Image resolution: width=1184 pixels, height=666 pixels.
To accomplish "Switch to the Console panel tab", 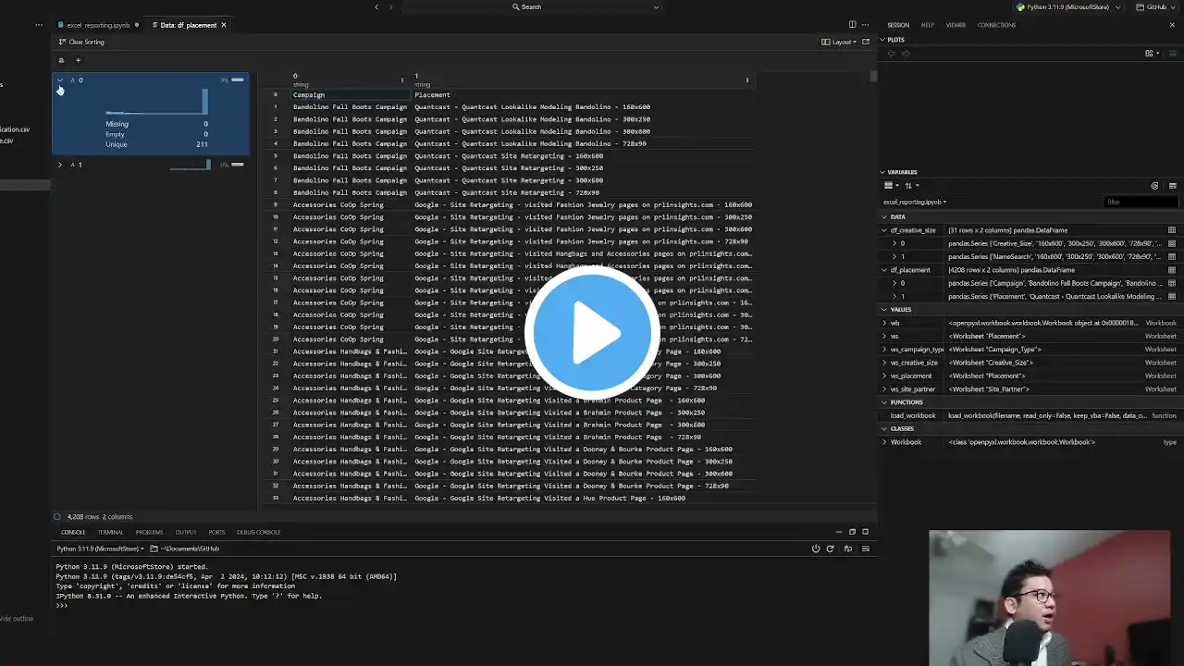I will click(x=73, y=532).
